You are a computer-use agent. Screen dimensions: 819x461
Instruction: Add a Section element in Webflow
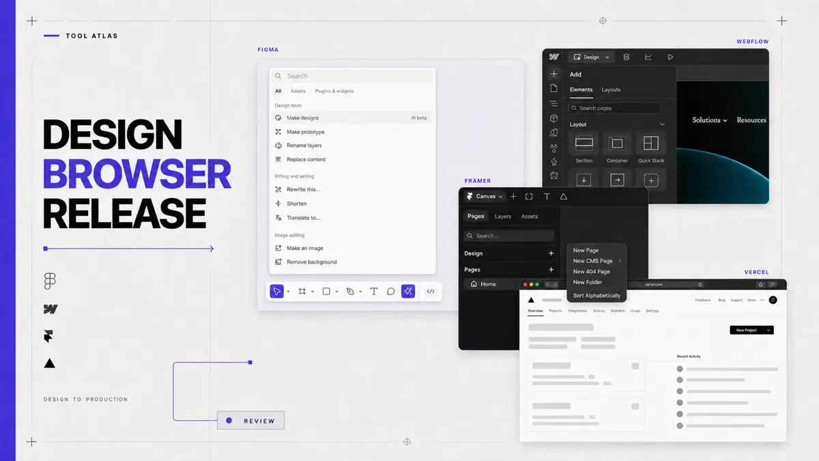pos(584,148)
